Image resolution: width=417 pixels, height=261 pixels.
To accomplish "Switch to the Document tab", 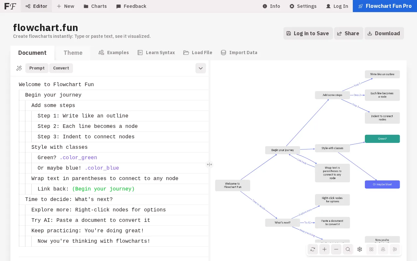I will [32, 53].
